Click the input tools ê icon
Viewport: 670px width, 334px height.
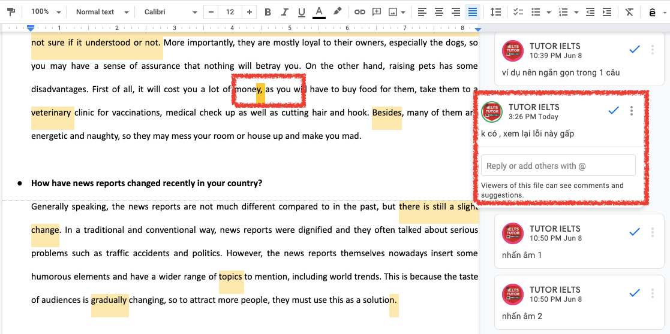point(652,13)
